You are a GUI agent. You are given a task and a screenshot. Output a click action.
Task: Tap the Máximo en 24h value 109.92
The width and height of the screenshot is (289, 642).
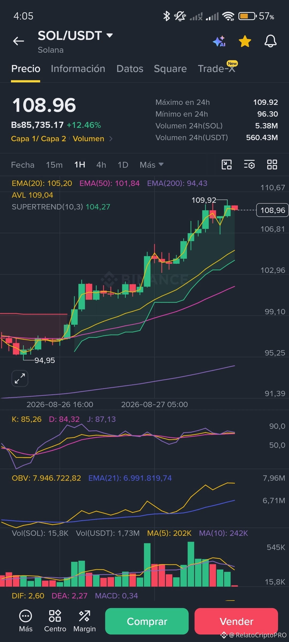point(265,102)
